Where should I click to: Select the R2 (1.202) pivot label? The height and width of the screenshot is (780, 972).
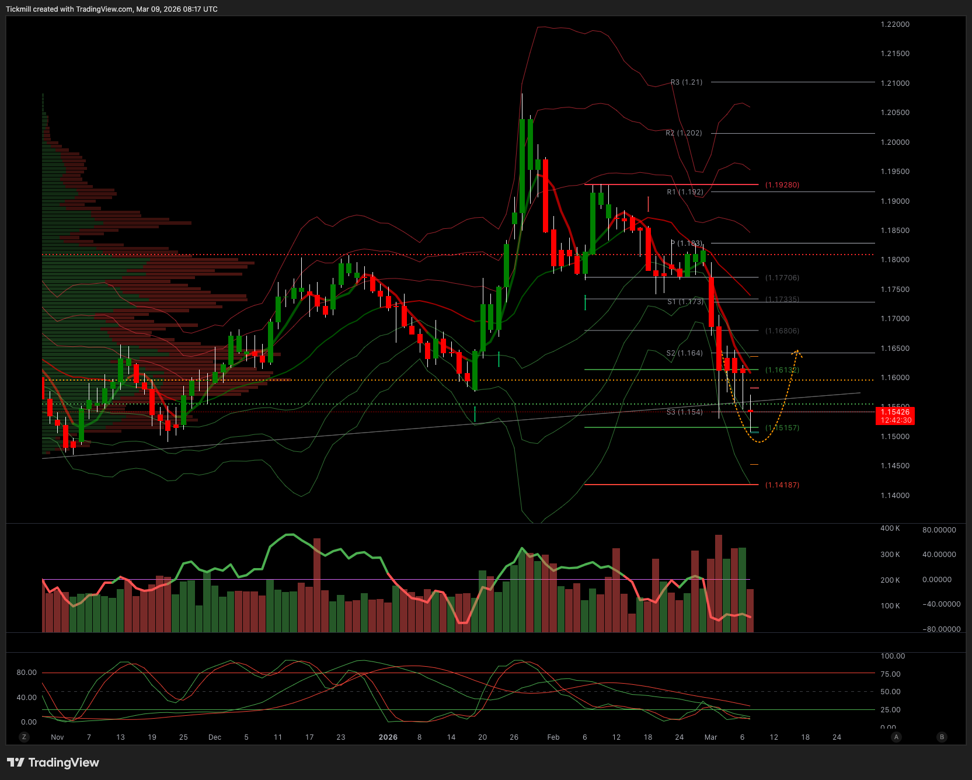tap(684, 133)
